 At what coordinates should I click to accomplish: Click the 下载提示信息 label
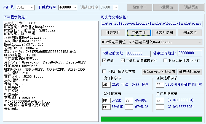15,17
